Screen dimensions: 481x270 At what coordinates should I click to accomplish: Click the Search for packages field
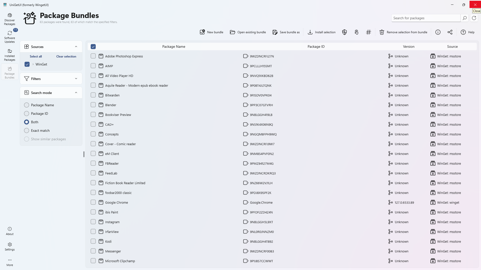click(426, 18)
